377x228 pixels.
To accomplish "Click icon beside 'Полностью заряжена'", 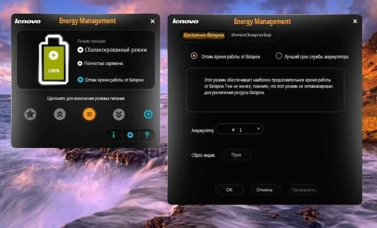I will tap(80, 63).
